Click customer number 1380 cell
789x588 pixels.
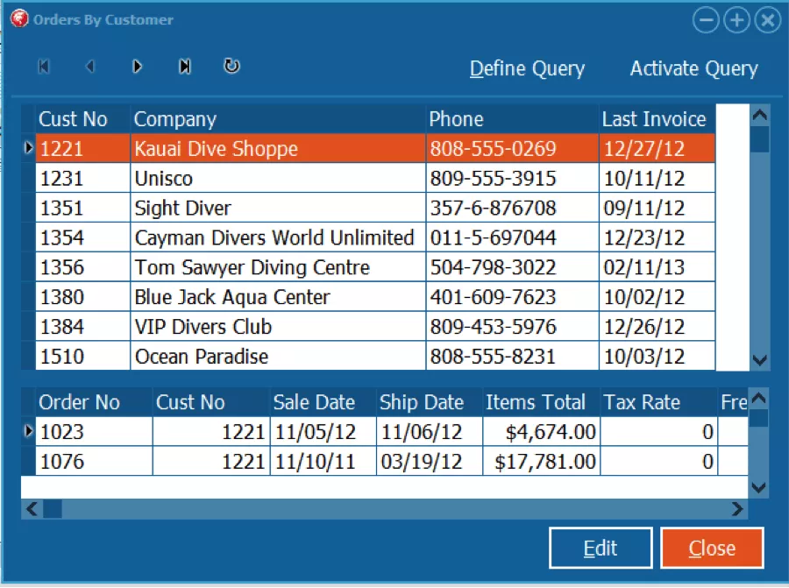click(83, 297)
